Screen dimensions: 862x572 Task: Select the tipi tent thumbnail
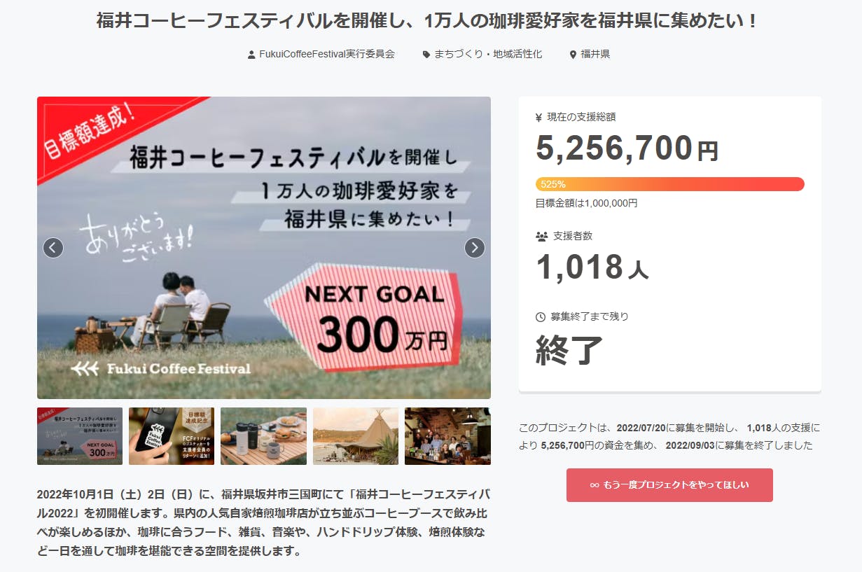click(x=356, y=436)
